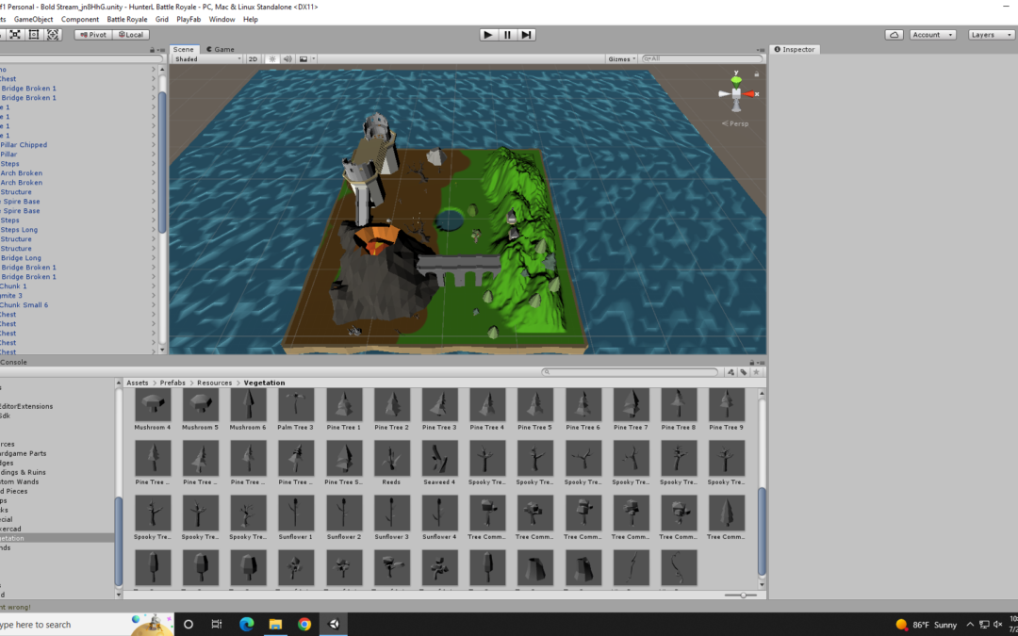The image size is (1018, 636).
Task: Open the Layers dropdown
Action: [x=992, y=35]
